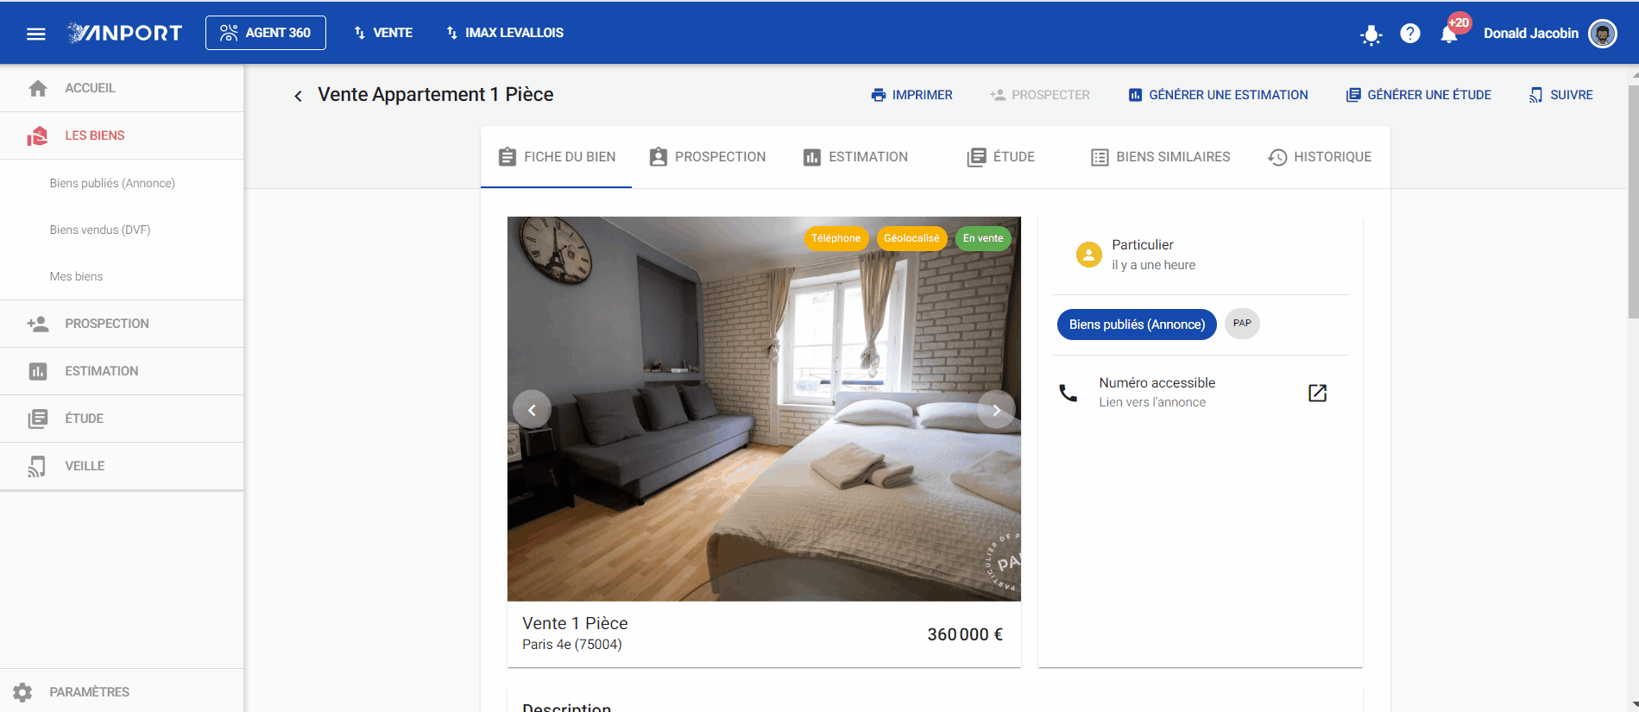Click Donald Jacobin's profile avatar
The width and height of the screenshot is (1639, 712).
pyautogui.click(x=1603, y=34)
